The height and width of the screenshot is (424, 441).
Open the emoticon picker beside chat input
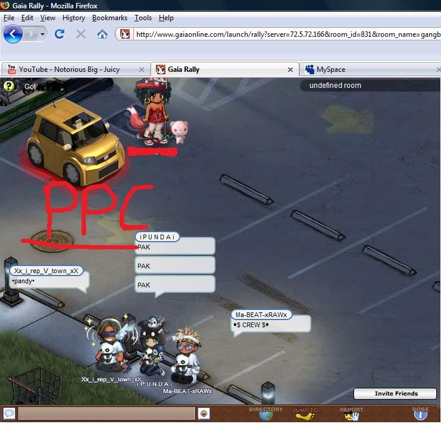[x=204, y=413]
